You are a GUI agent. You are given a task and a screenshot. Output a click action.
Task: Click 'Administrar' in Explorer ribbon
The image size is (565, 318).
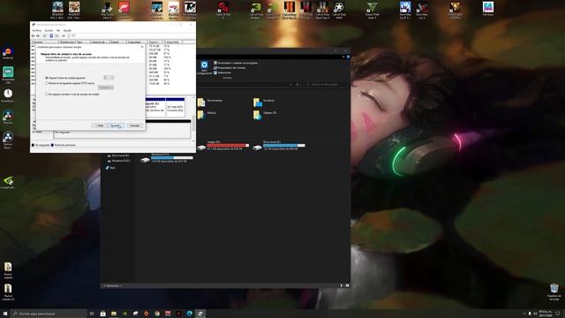(222, 72)
